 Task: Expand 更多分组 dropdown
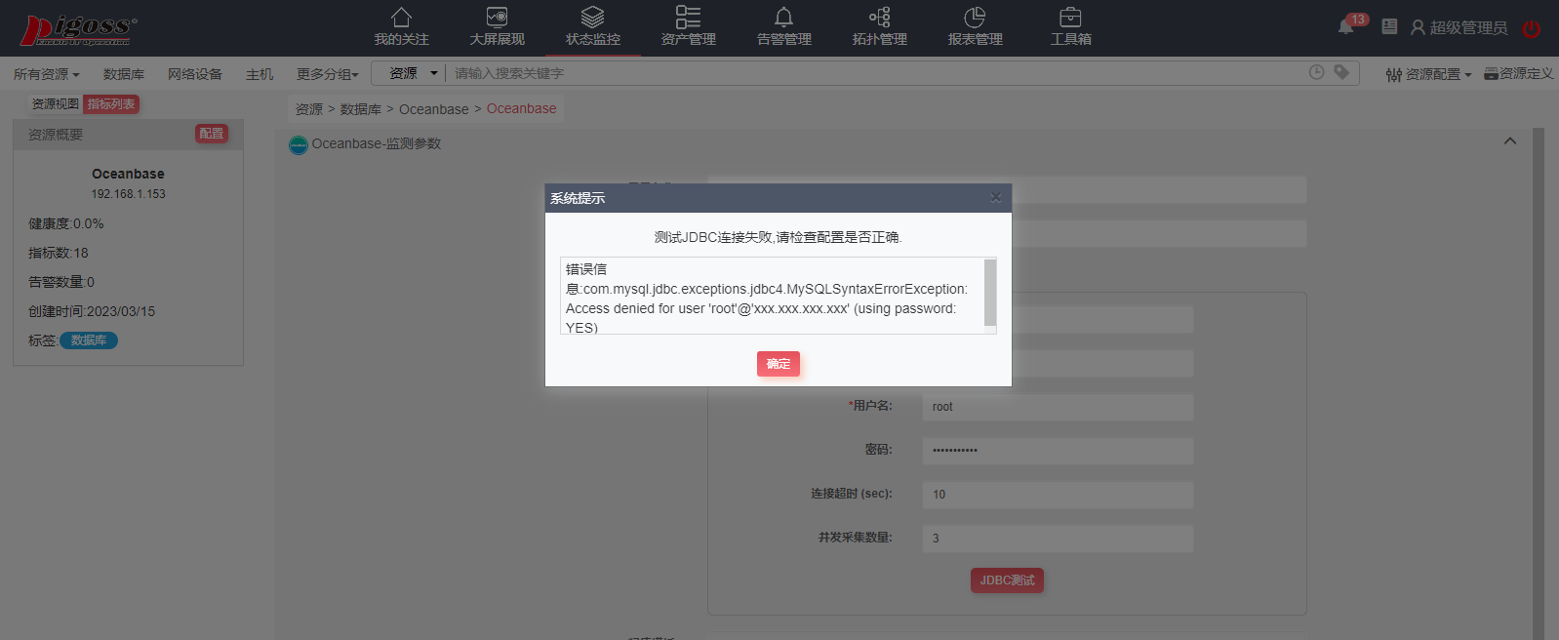pyautogui.click(x=328, y=74)
